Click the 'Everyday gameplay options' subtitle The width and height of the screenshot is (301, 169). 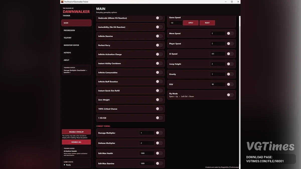coord(107,13)
